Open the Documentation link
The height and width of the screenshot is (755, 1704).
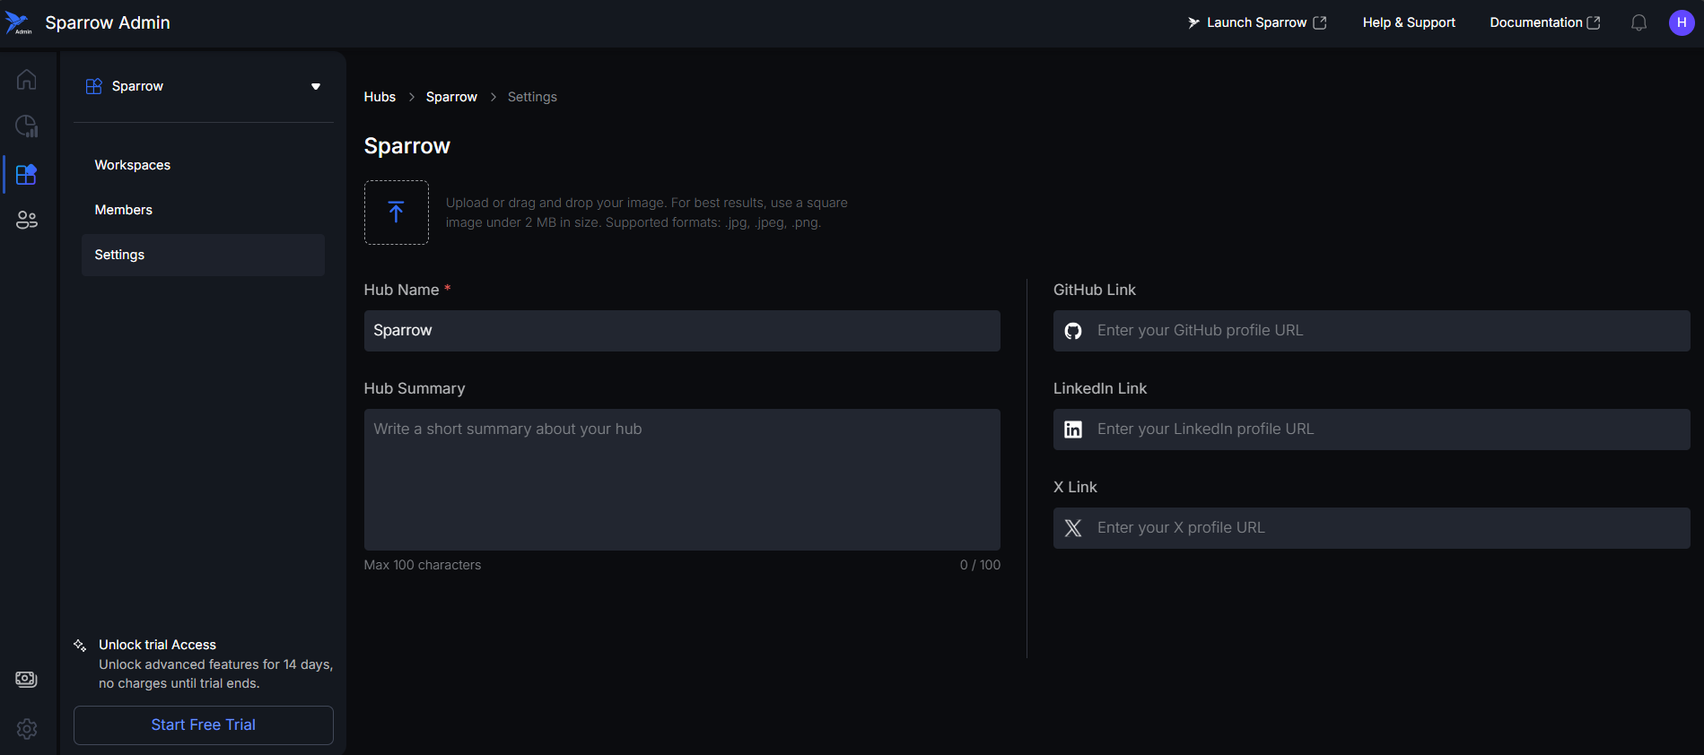[1544, 22]
